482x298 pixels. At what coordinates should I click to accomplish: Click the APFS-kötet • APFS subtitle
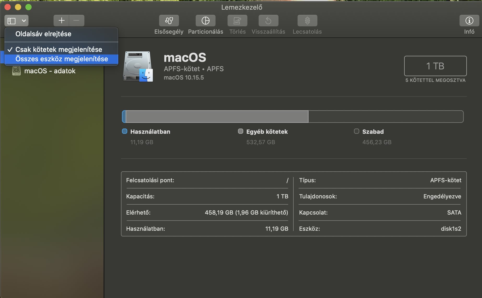pyautogui.click(x=194, y=69)
